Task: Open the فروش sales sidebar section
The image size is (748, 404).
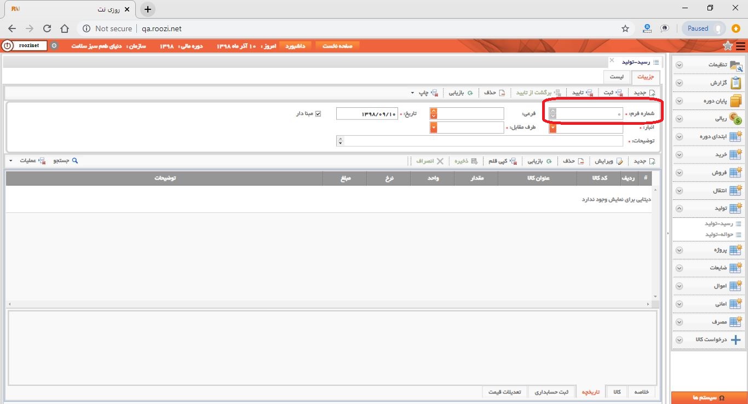Action: click(x=708, y=172)
